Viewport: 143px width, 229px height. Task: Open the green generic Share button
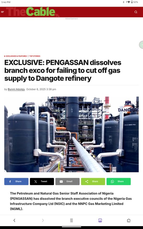[x=93, y=181]
